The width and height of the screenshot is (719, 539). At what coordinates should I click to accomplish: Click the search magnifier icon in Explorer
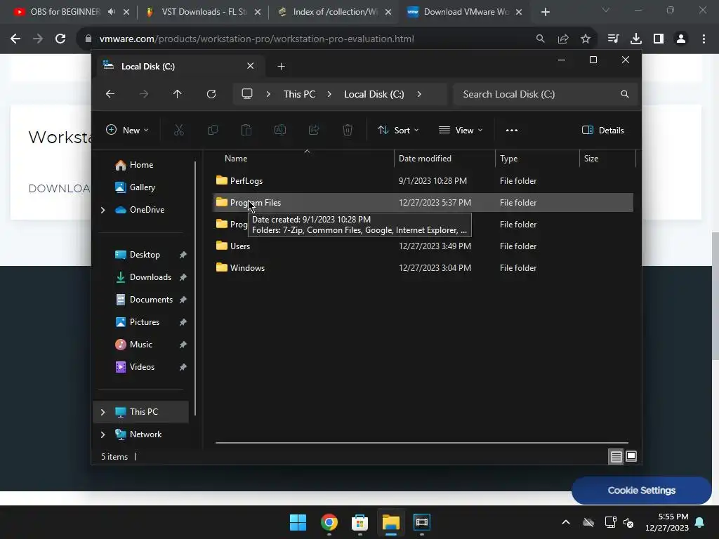pyautogui.click(x=624, y=94)
